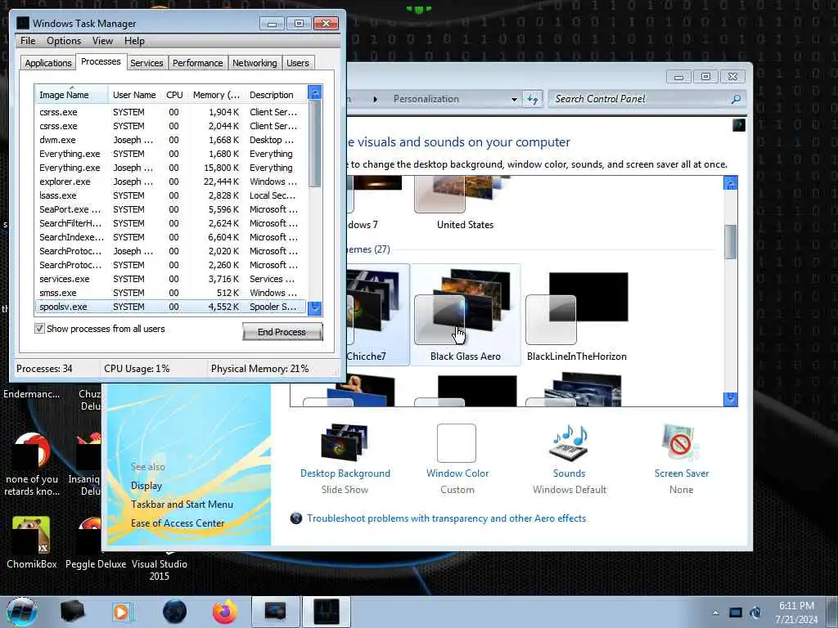Click the process list scrollbar thumb

coord(315,143)
